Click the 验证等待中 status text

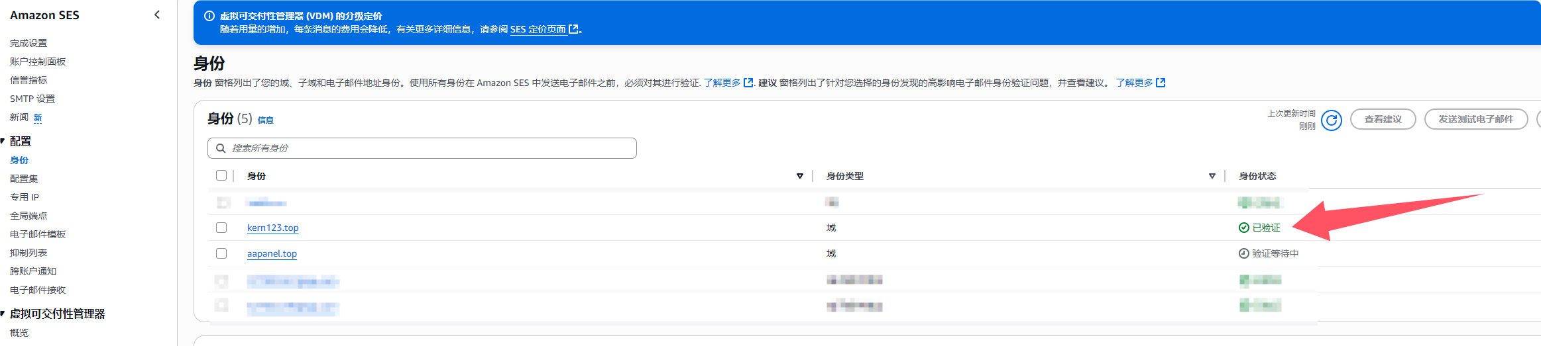[1275, 253]
